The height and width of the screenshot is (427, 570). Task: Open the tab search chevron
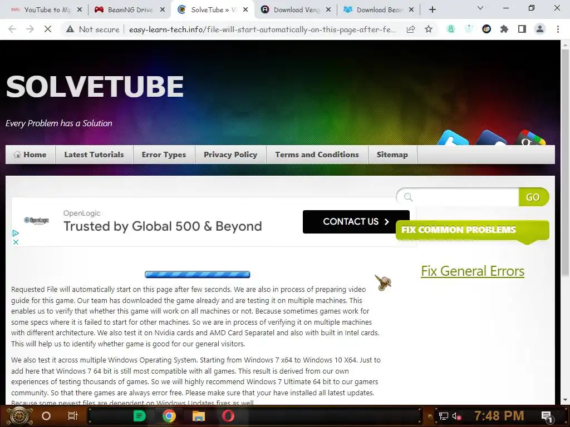[x=480, y=8]
